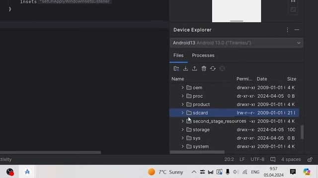Toggle the read-only lock icon in status bar

click(310, 159)
